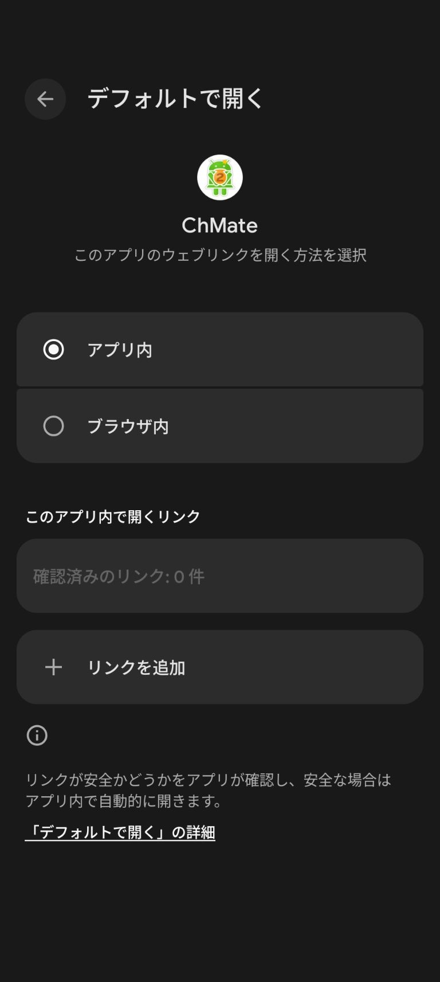Image resolution: width=440 pixels, height=982 pixels.
Task: Click the このアプリのウェブリンクを開く方法を選択 subtitle
Action: pos(220,255)
